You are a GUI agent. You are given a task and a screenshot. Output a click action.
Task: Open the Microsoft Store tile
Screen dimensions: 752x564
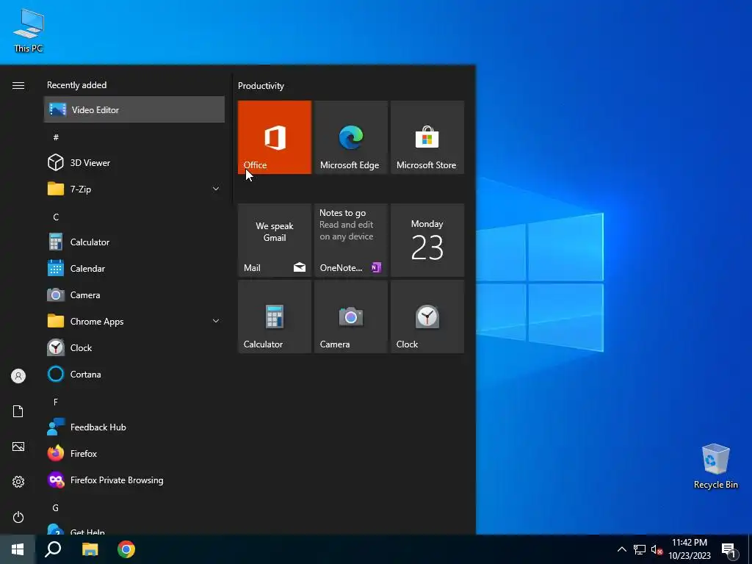point(427,137)
